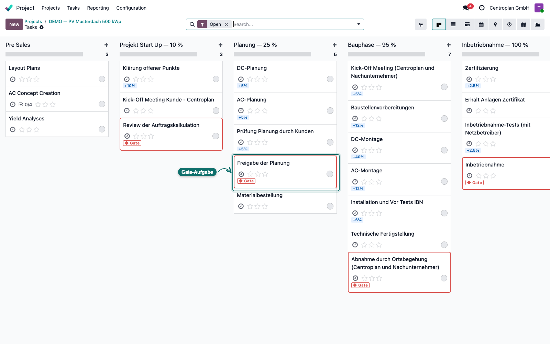Click the +40% tag on DC-Montage
Screen dimensions: 550x344
click(359, 157)
